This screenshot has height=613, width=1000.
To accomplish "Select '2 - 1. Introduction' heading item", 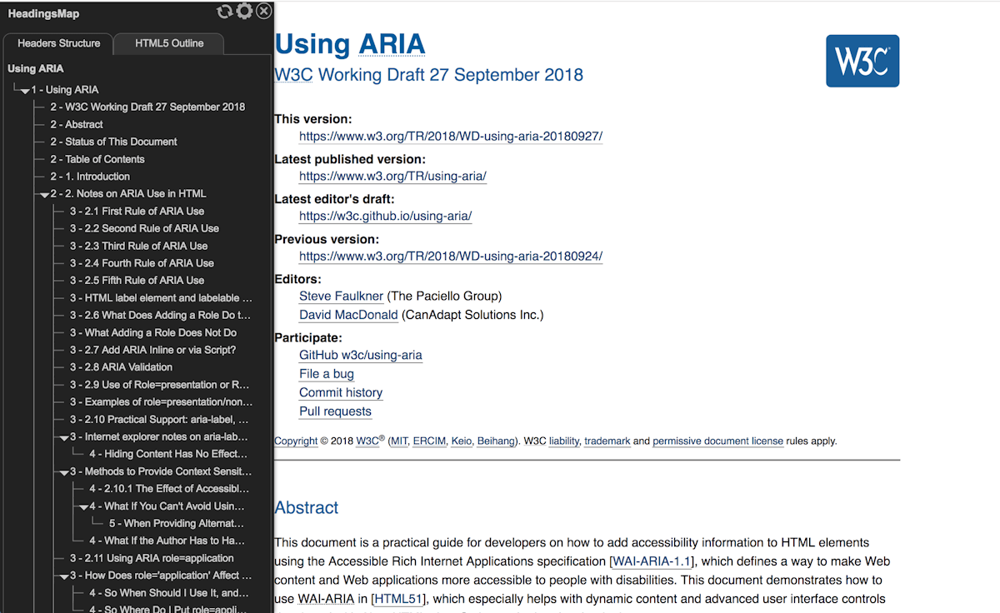I will (x=90, y=177).
